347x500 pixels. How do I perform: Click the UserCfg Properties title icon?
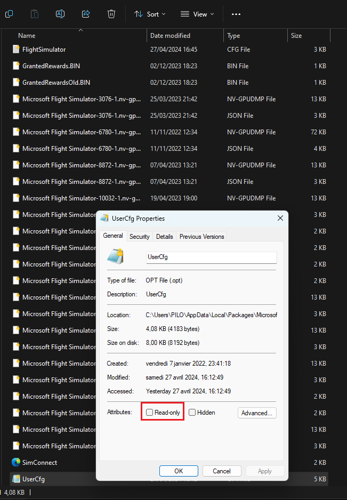pyautogui.click(x=104, y=218)
